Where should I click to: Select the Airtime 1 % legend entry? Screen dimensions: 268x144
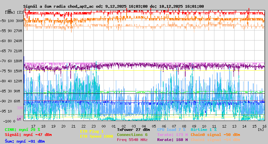coord(203,130)
